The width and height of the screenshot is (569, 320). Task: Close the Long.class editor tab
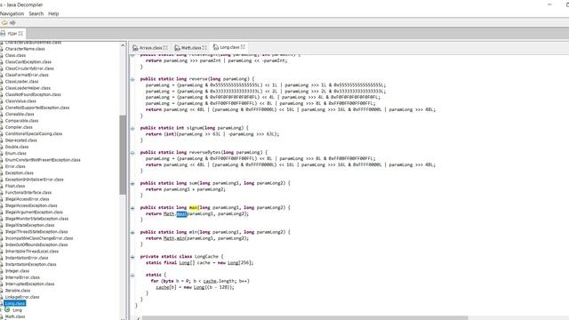tap(243, 47)
